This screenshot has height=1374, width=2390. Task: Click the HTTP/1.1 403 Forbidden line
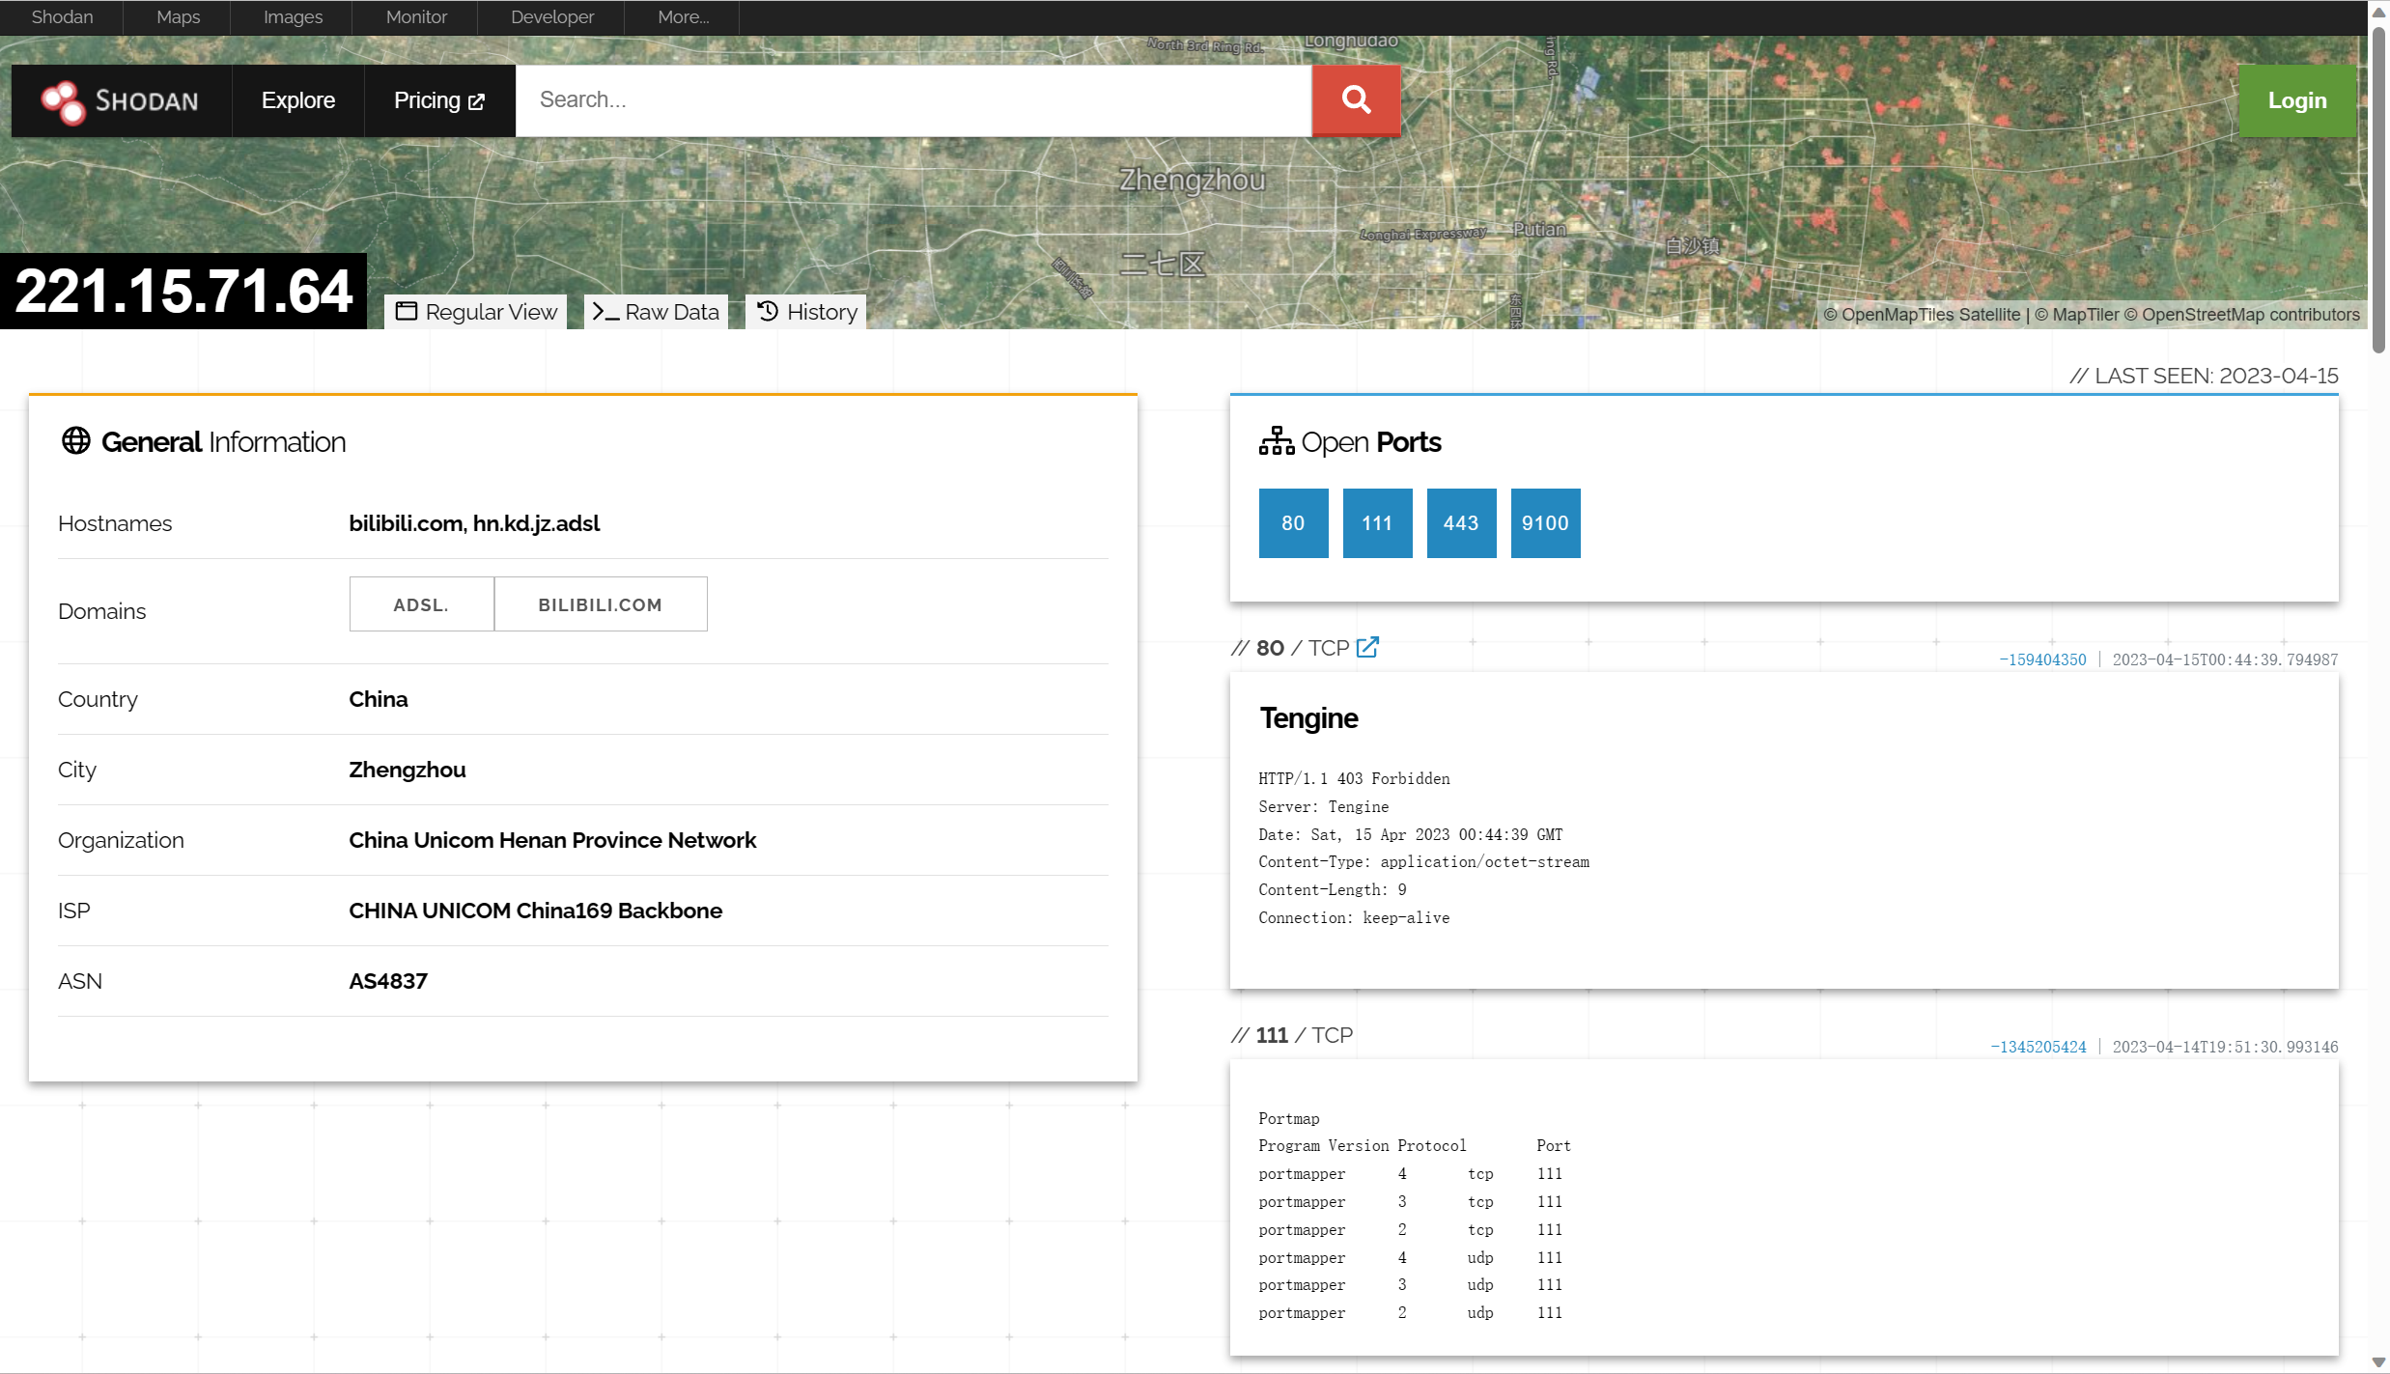click(1354, 778)
